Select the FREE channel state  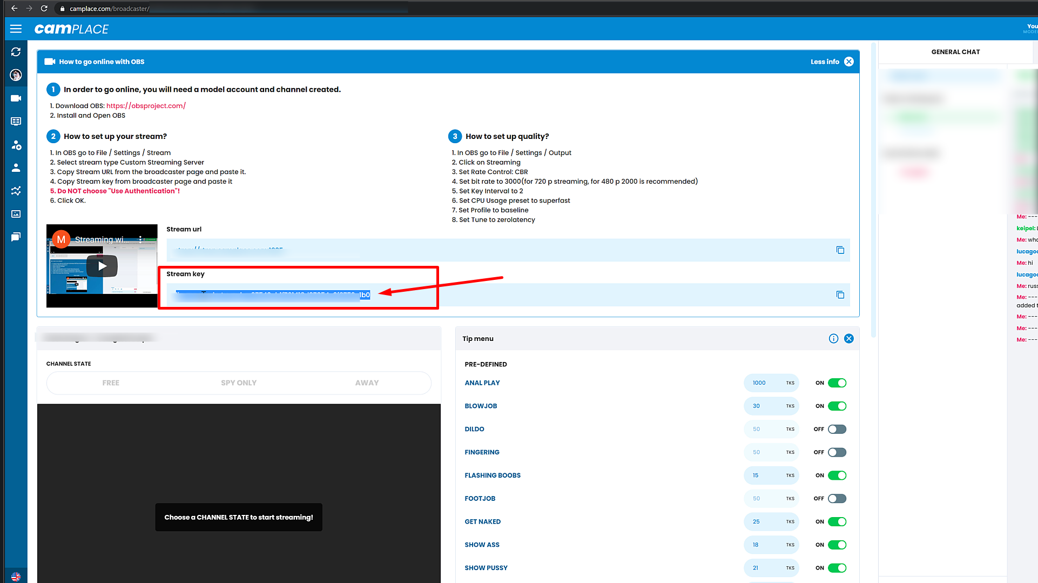point(111,383)
